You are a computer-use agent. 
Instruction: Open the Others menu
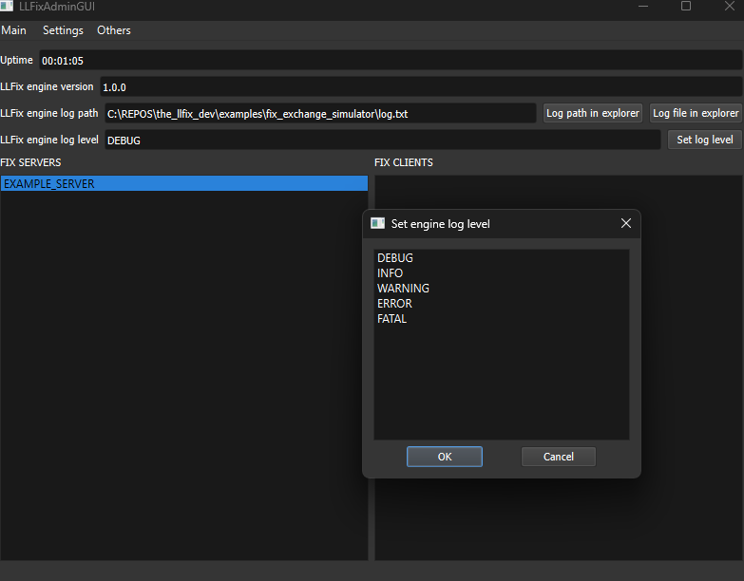pyautogui.click(x=114, y=30)
